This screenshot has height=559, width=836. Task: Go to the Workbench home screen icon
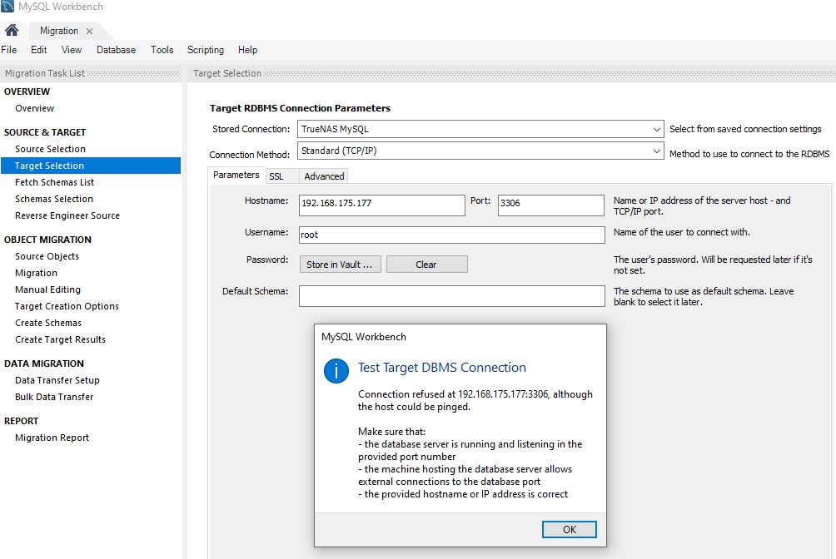point(11,31)
